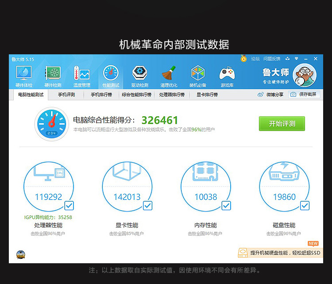This screenshot has width=332, height=284.
Task: Click the 磁盘性能 label
Action: (284, 225)
